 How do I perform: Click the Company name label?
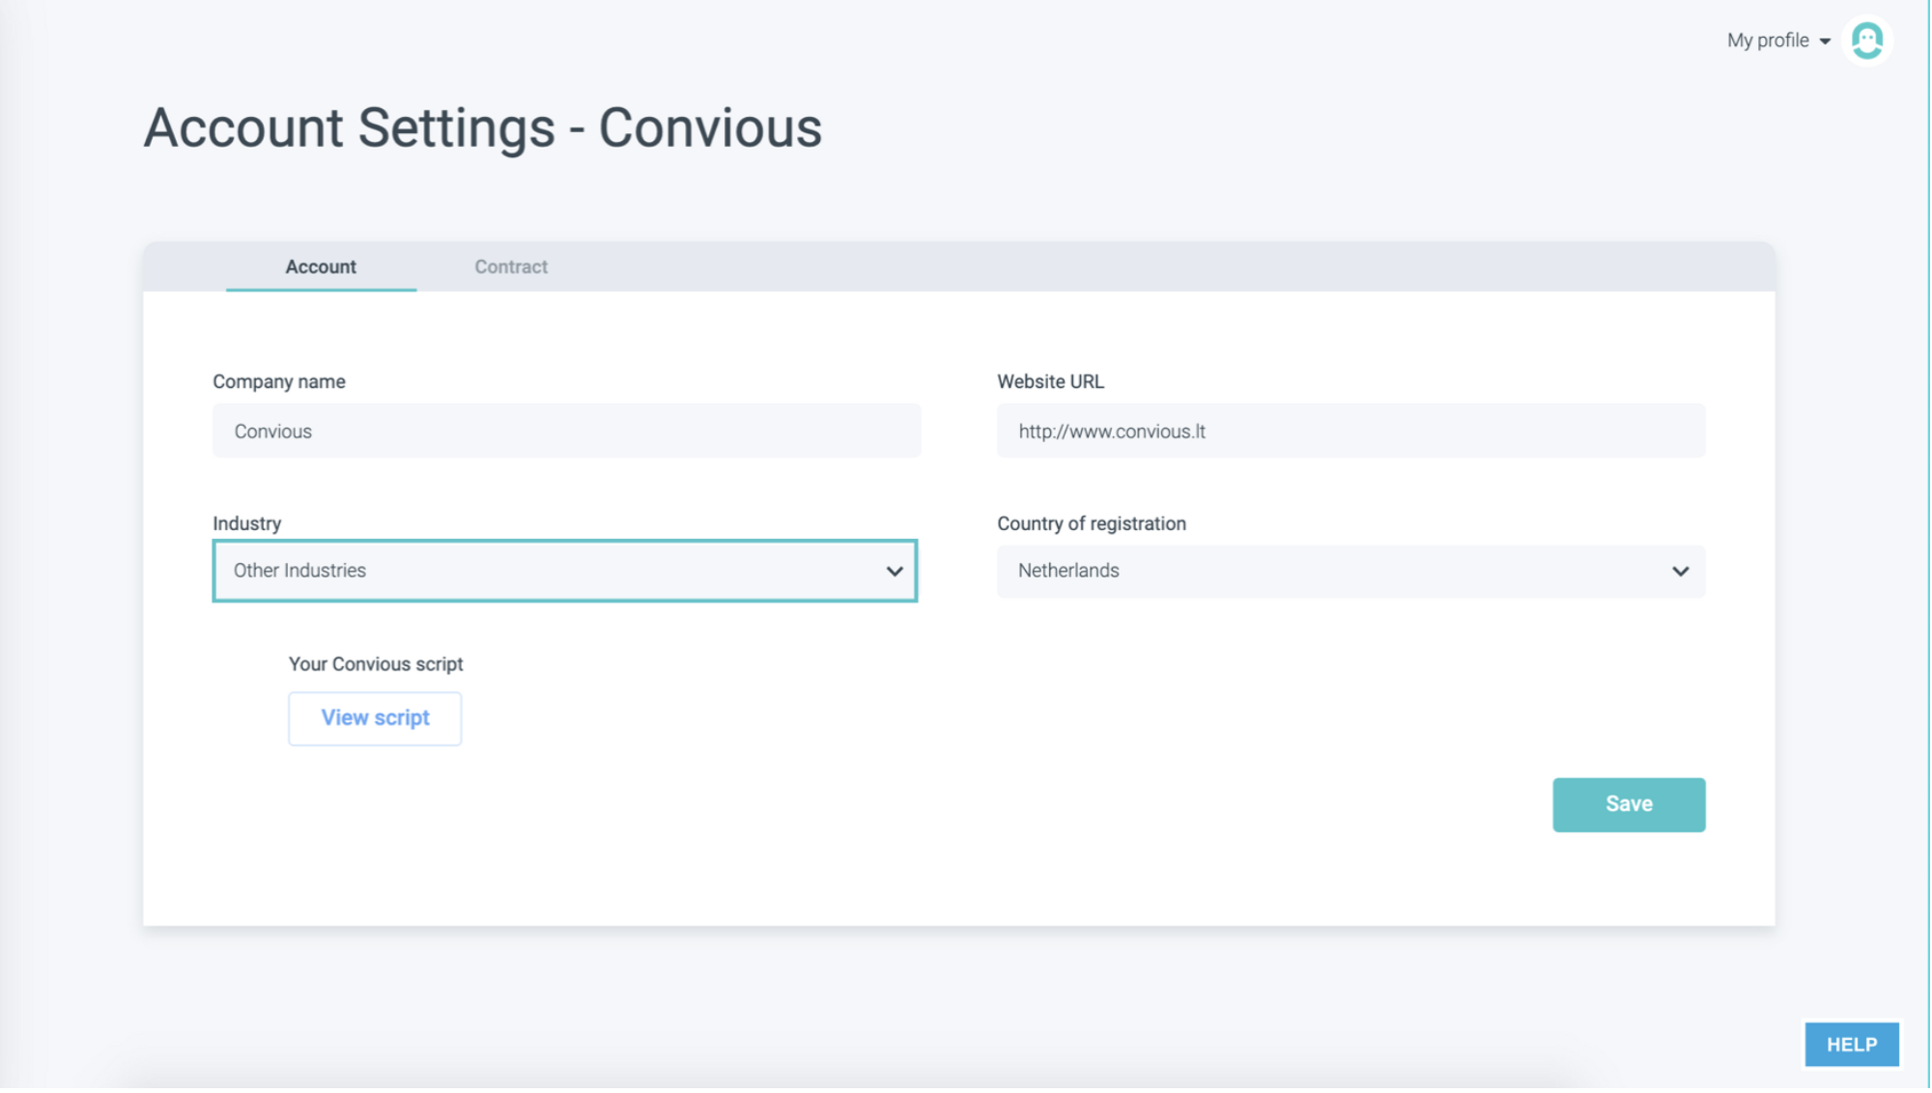coord(279,382)
